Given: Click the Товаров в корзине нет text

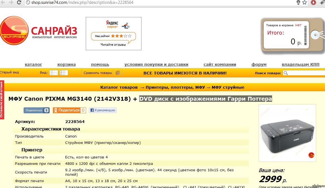Looking at the screenshot, I should [284, 25].
